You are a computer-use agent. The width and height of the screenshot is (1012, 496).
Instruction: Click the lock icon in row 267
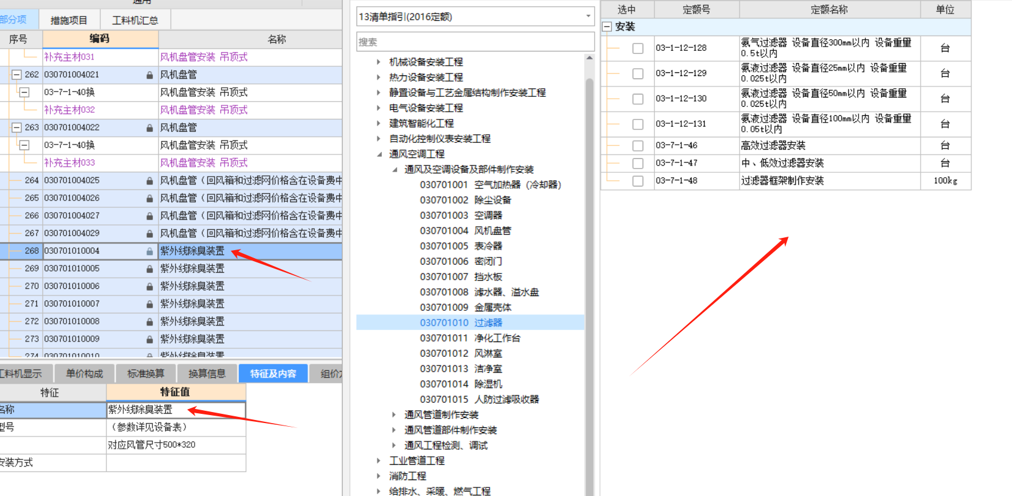pyautogui.click(x=149, y=234)
